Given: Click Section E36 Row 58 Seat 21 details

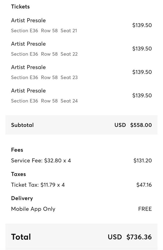Looking at the screenshot, I should tap(44, 31).
